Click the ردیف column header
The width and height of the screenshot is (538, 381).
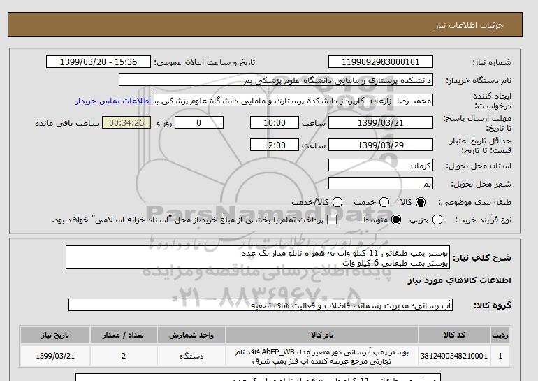pyautogui.click(x=500, y=335)
